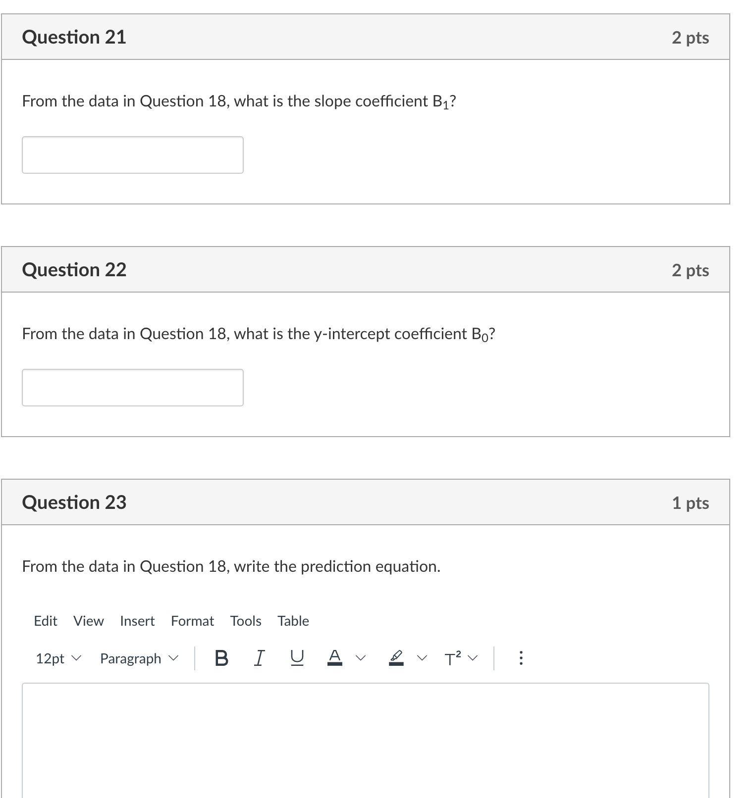Open the more options kebab menu

(x=521, y=657)
